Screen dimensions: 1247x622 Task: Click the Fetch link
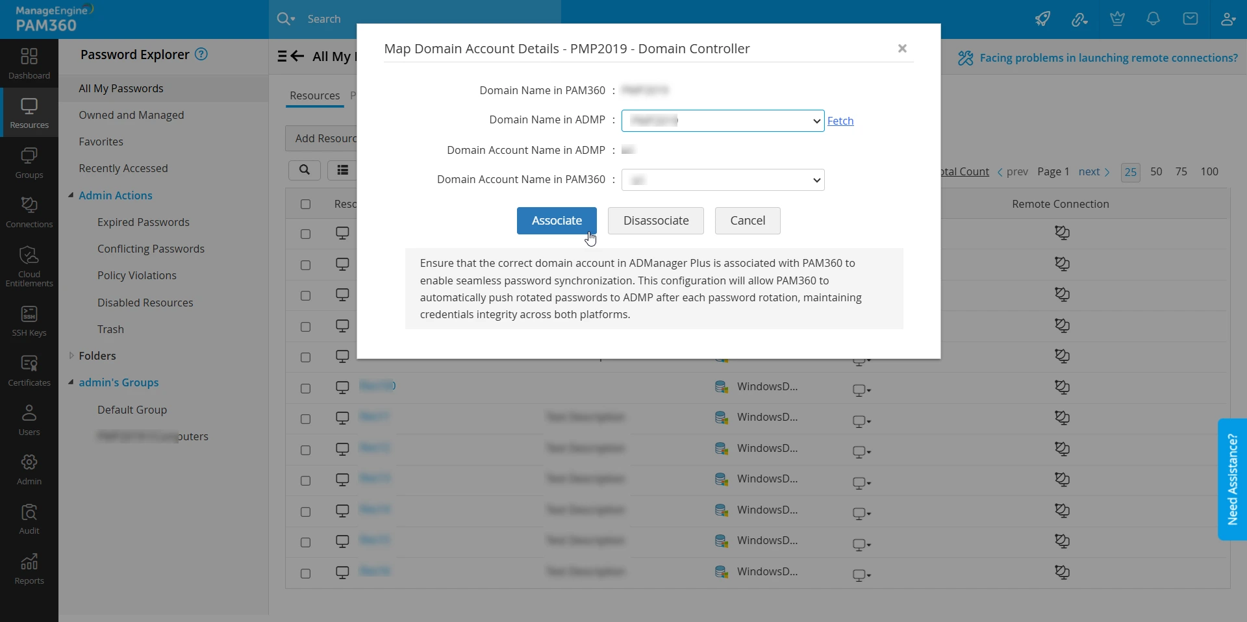point(840,121)
